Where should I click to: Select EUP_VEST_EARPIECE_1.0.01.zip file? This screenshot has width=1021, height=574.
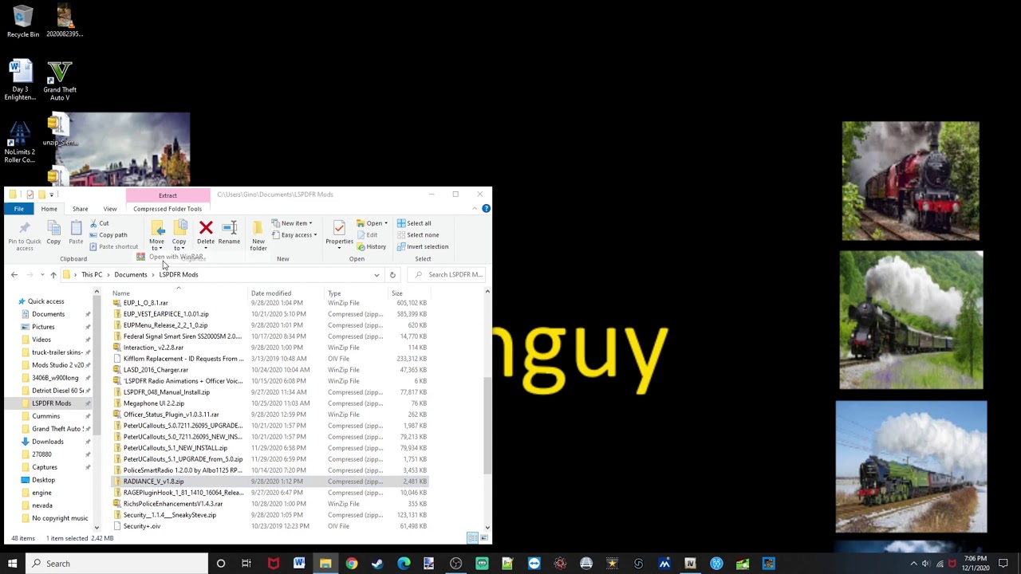[x=166, y=314]
